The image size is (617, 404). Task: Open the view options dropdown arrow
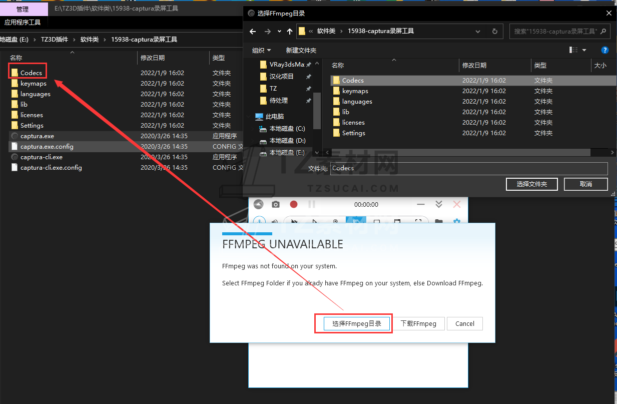click(584, 50)
